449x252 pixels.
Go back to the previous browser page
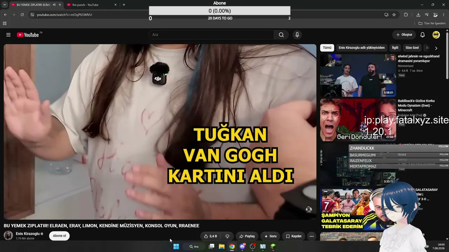tap(5, 15)
